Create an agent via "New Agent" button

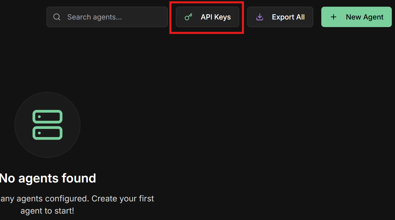click(x=356, y=17)
